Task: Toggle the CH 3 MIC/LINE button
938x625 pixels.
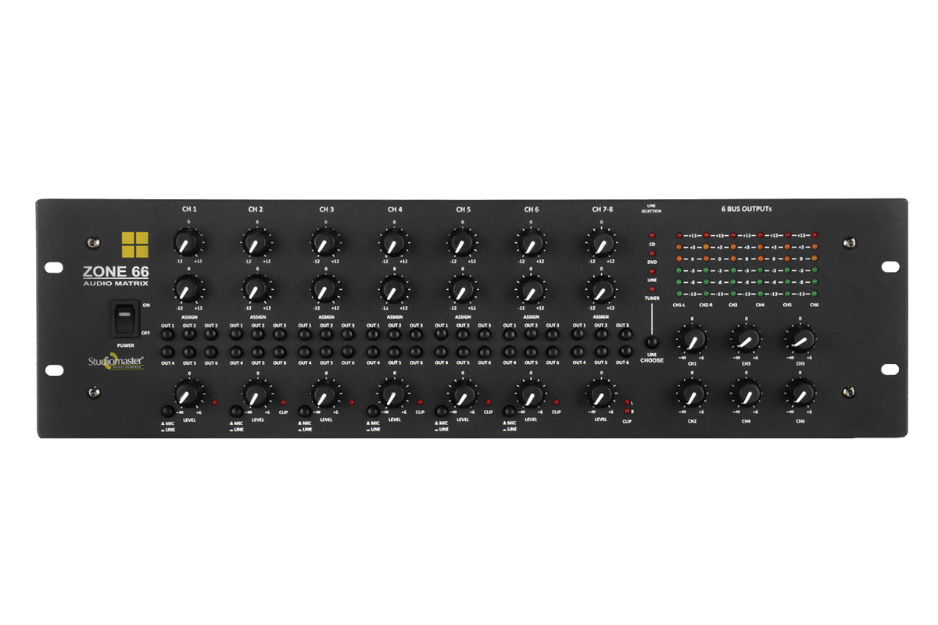Action: (304, 412)
